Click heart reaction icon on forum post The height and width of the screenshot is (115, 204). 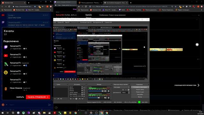tap(197, 45)
